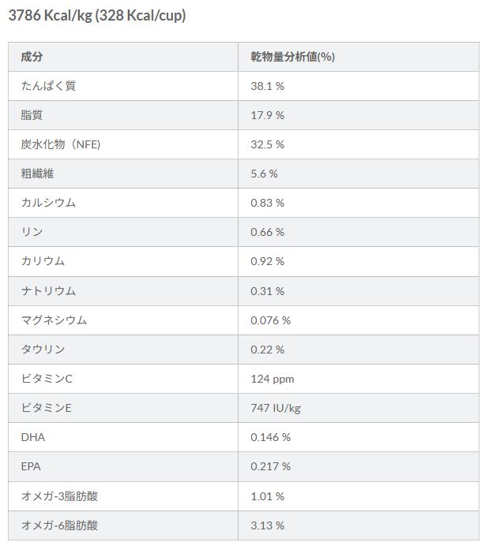Select the 脂質 row label
The image size is (485, 546).
pyautogui.click(x=32, y=115)
